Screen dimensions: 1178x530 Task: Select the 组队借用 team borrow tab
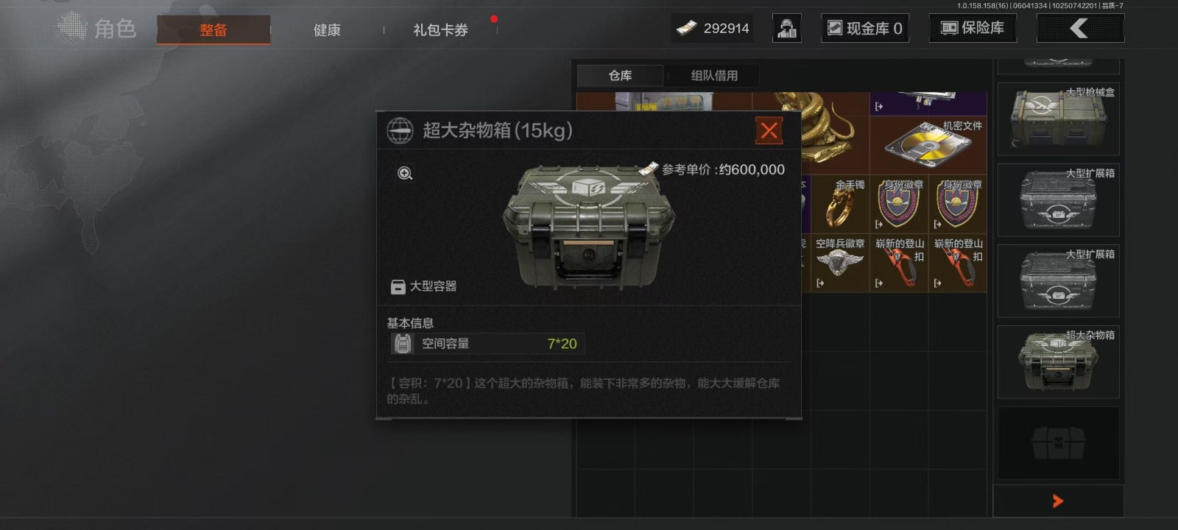[x=714, y=75]
